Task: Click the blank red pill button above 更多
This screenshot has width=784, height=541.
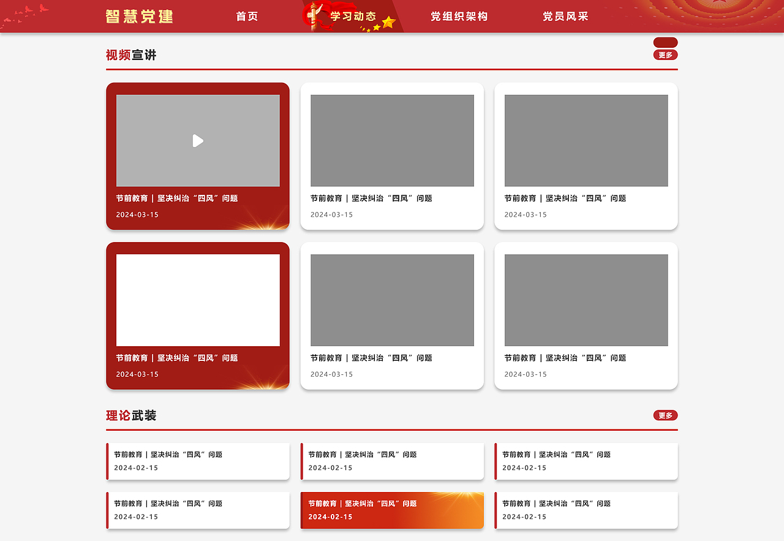Action: point(665,42)
